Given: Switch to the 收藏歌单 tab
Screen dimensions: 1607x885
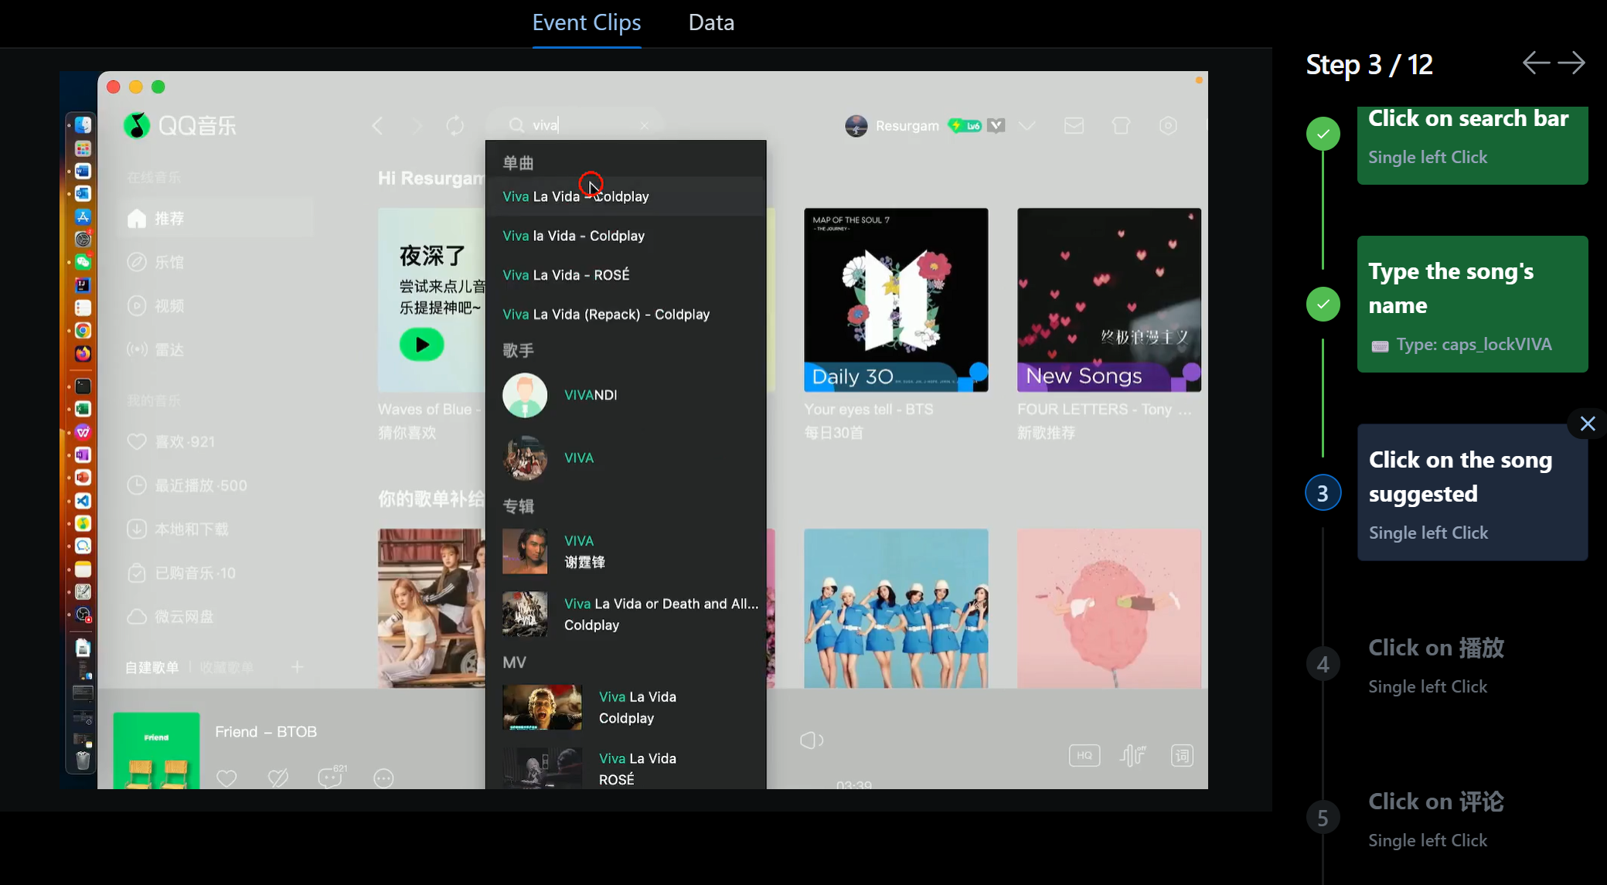Looking at the screenshot, I should point(226,667).
